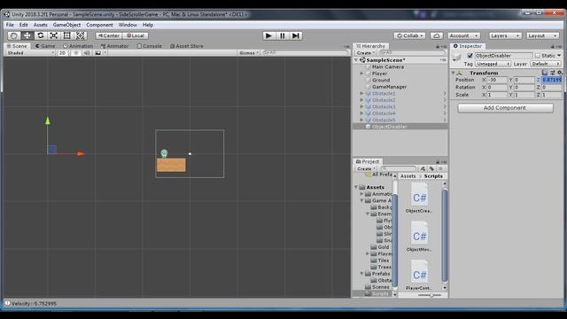The width and height of the screenshot is (567, 319).
Task: Open the Component menu
Action: (99, 25)
